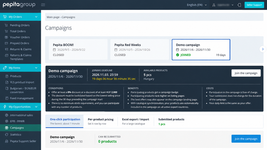Click the calendar icon on Pepita BOOM! card
The image size is (267, 150).
click(x=54, y=50)
